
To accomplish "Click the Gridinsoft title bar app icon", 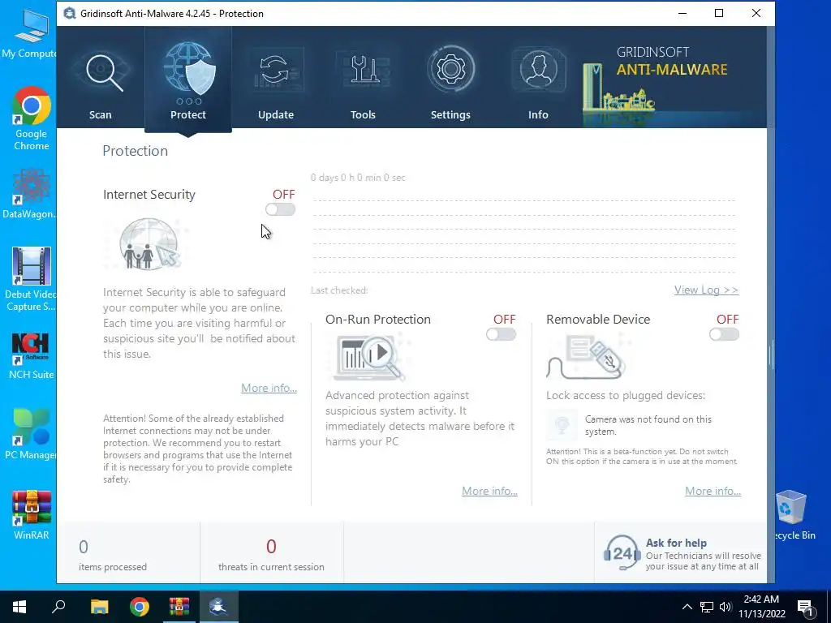I will (x=70, y=13).
